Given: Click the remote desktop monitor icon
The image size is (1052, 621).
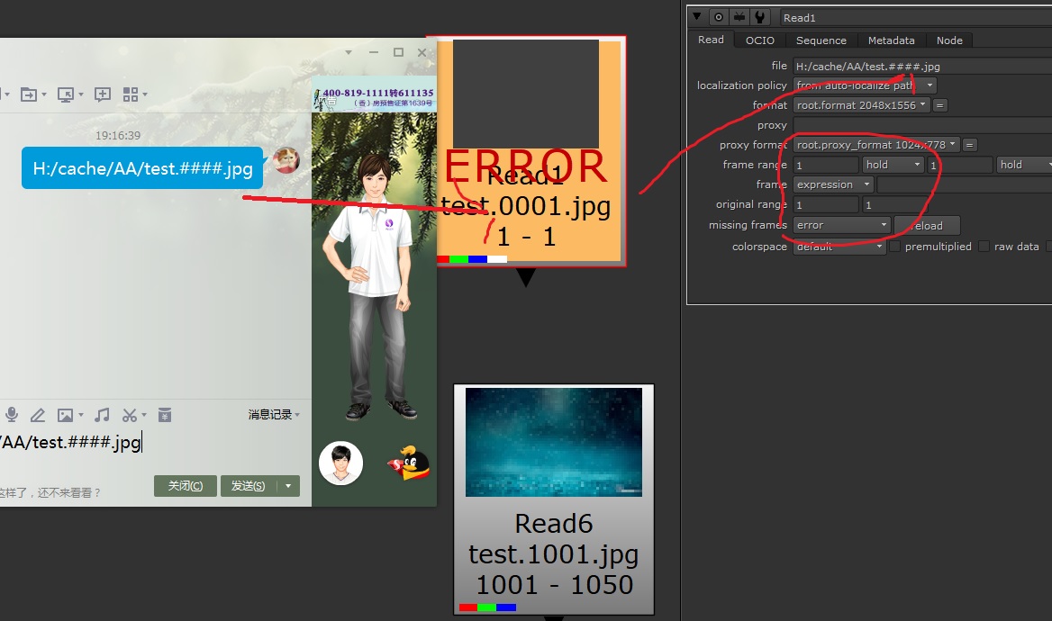Looking at the screenshot, I should [66, 94].
